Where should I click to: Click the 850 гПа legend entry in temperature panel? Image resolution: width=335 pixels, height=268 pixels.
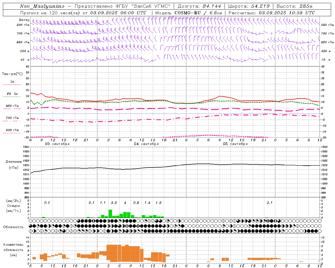coord(12,106)
